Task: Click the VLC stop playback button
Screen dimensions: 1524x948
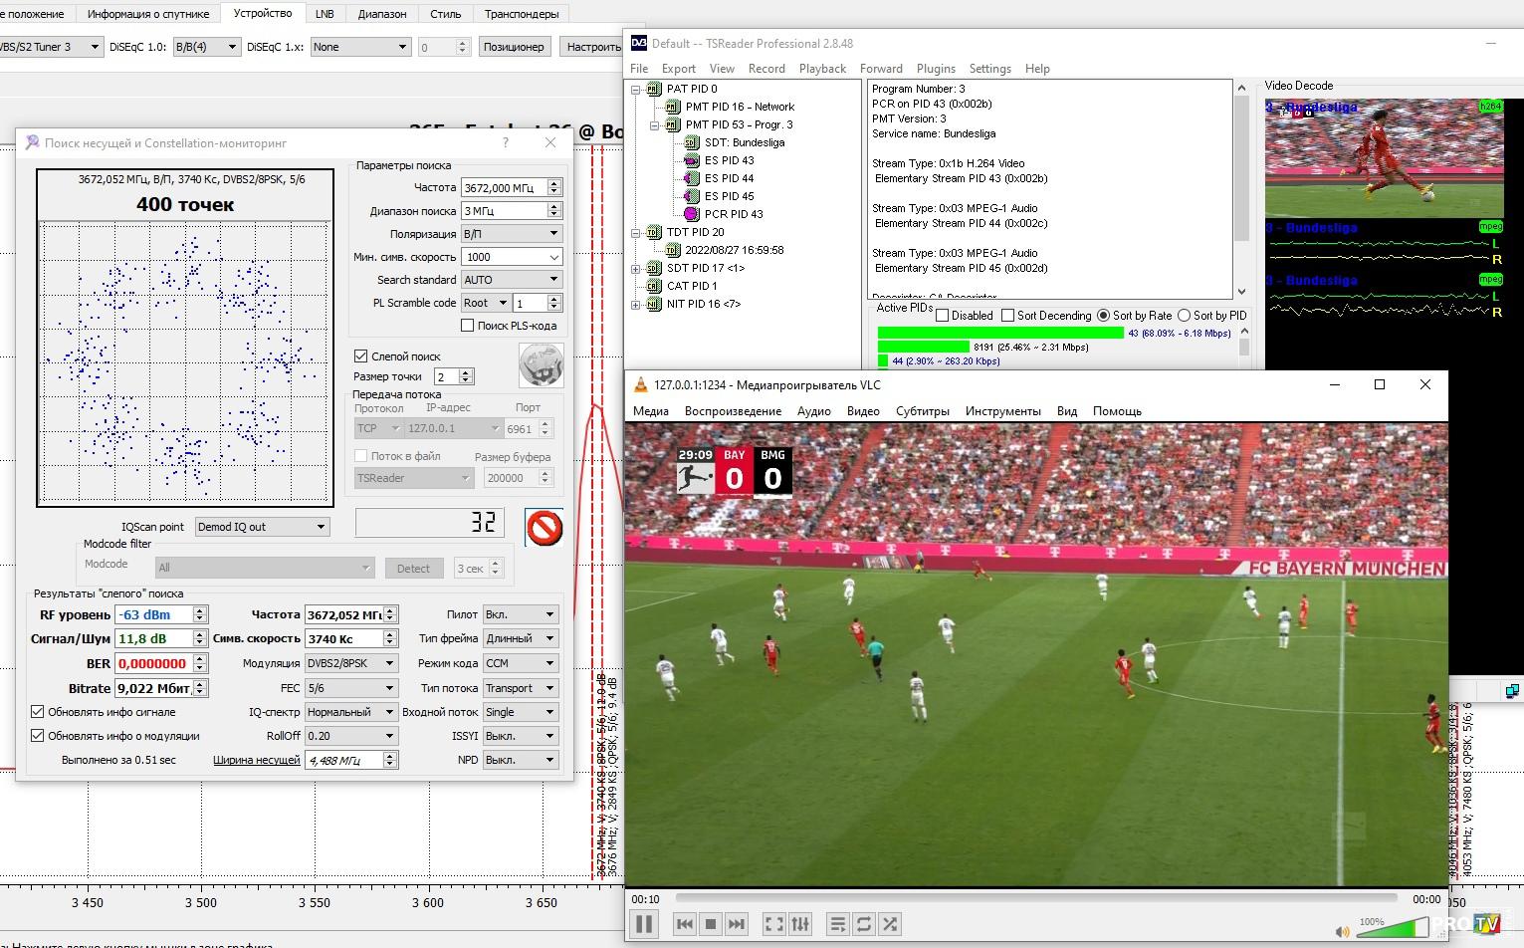Action: coord(711,924)
